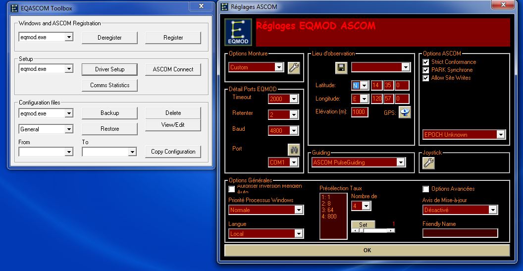Image resolution: width=523 pixels, height=271 pixels.
Task: Click Elévation field 1000
Action: click(x=360, y=112)
